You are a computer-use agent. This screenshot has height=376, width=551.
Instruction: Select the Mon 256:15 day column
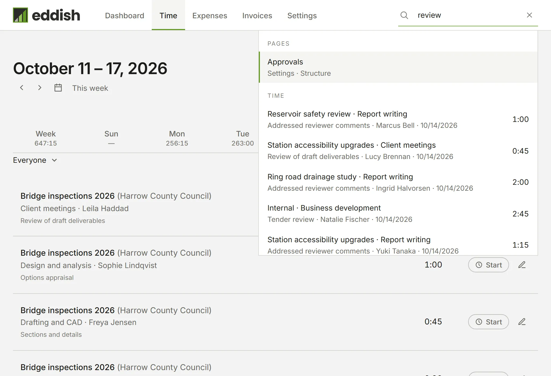point(177,138)
